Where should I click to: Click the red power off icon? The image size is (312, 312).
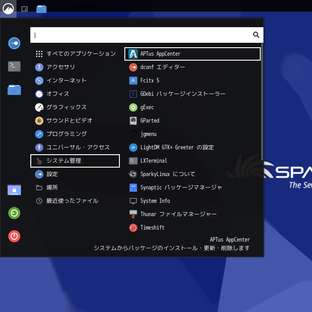click(x=14, y=236)
